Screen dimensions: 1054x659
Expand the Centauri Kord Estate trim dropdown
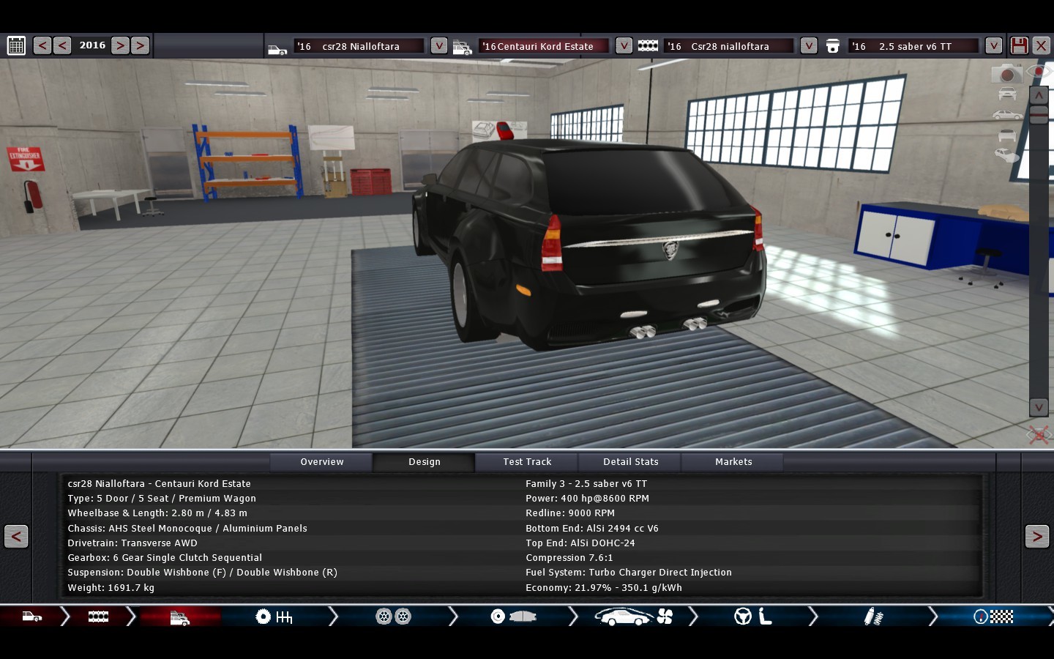623,45
